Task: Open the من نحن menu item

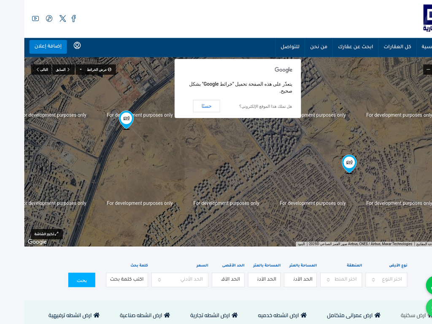Action: pos(319,47)
